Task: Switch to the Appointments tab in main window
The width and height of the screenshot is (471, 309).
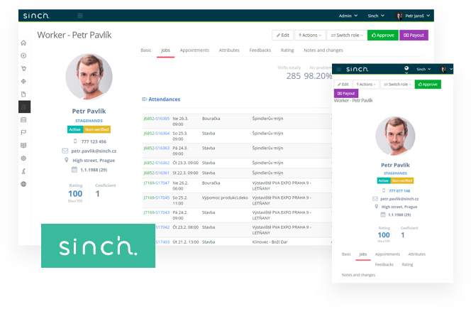Action: tap(194, 50)
